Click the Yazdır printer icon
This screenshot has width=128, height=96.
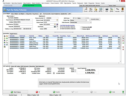click(x=107, y=10)
